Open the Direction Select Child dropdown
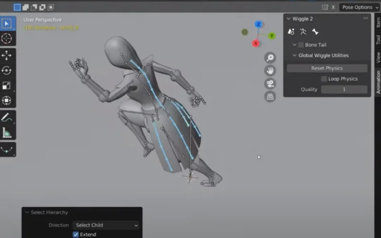 (106, 225)
